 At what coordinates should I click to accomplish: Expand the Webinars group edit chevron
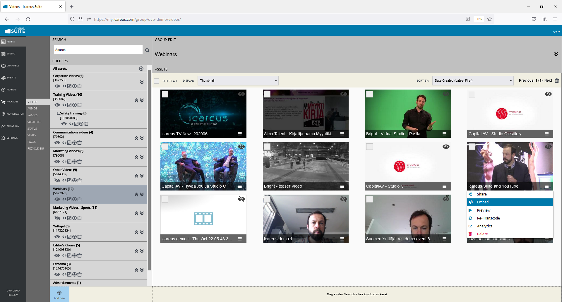click(x=556, y=54)
